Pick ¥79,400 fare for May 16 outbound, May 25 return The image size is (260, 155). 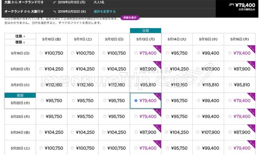(240, 148)
